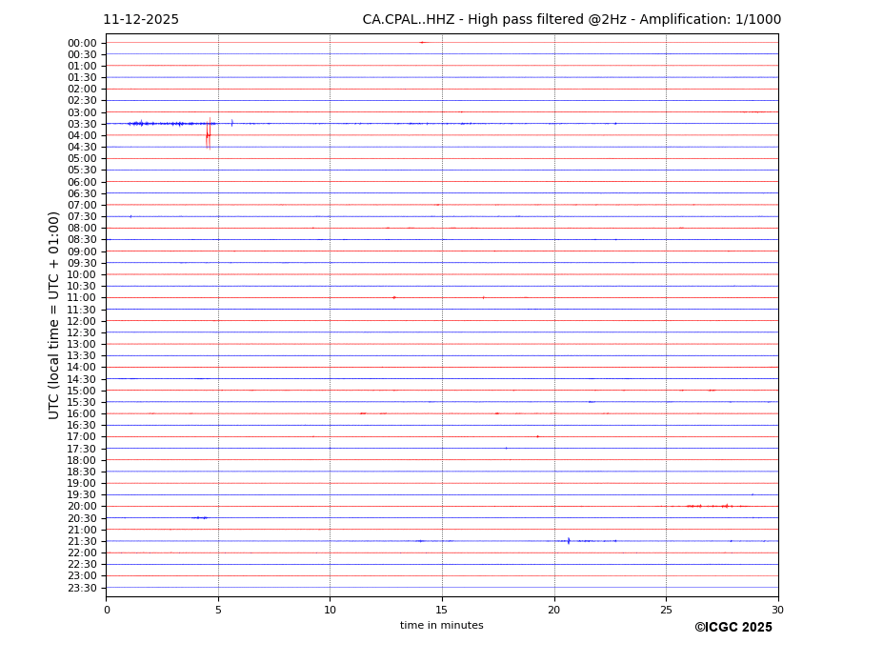This screenshot has width=883, height=663.
Task: Click the red event on the 11:00 trace
Action: click(x=394, y=297)
